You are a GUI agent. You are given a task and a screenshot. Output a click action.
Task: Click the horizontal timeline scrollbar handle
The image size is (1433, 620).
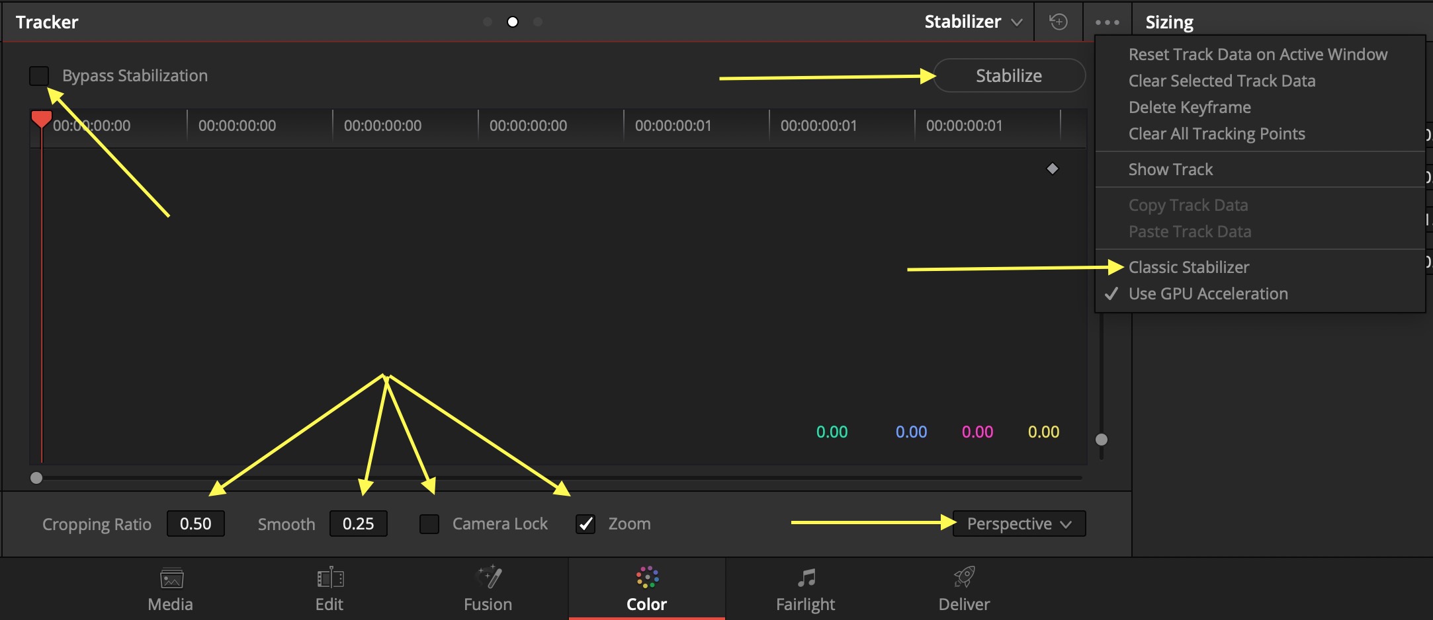(x=37, y=478)
